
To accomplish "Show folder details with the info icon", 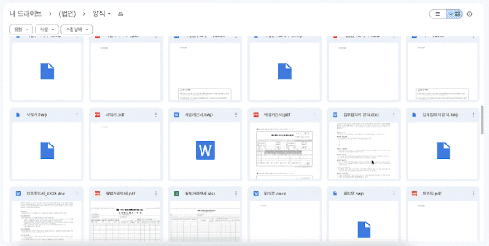I will [470, 14].
